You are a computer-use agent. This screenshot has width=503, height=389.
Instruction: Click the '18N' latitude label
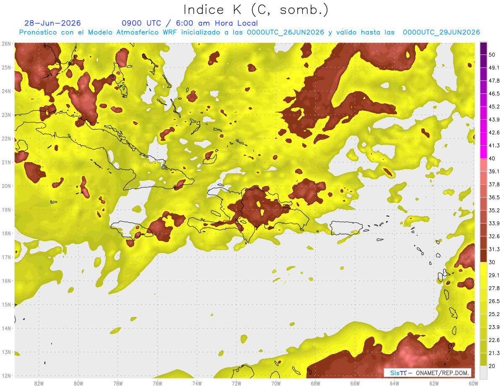tap(6, 233)
